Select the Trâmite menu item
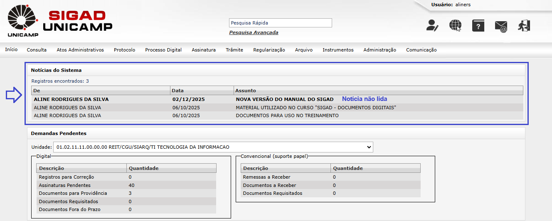Viewport: 552px width, 221px height. click(x=234, y=50)
